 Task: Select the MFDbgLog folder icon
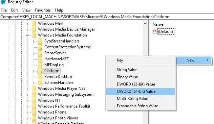coord(40,65)
